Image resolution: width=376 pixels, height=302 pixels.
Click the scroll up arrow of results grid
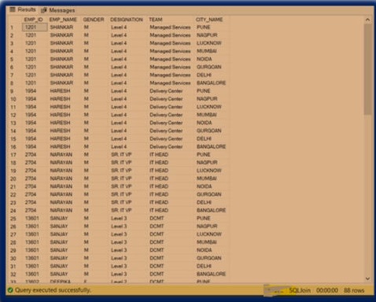click(x=367, y=20)
